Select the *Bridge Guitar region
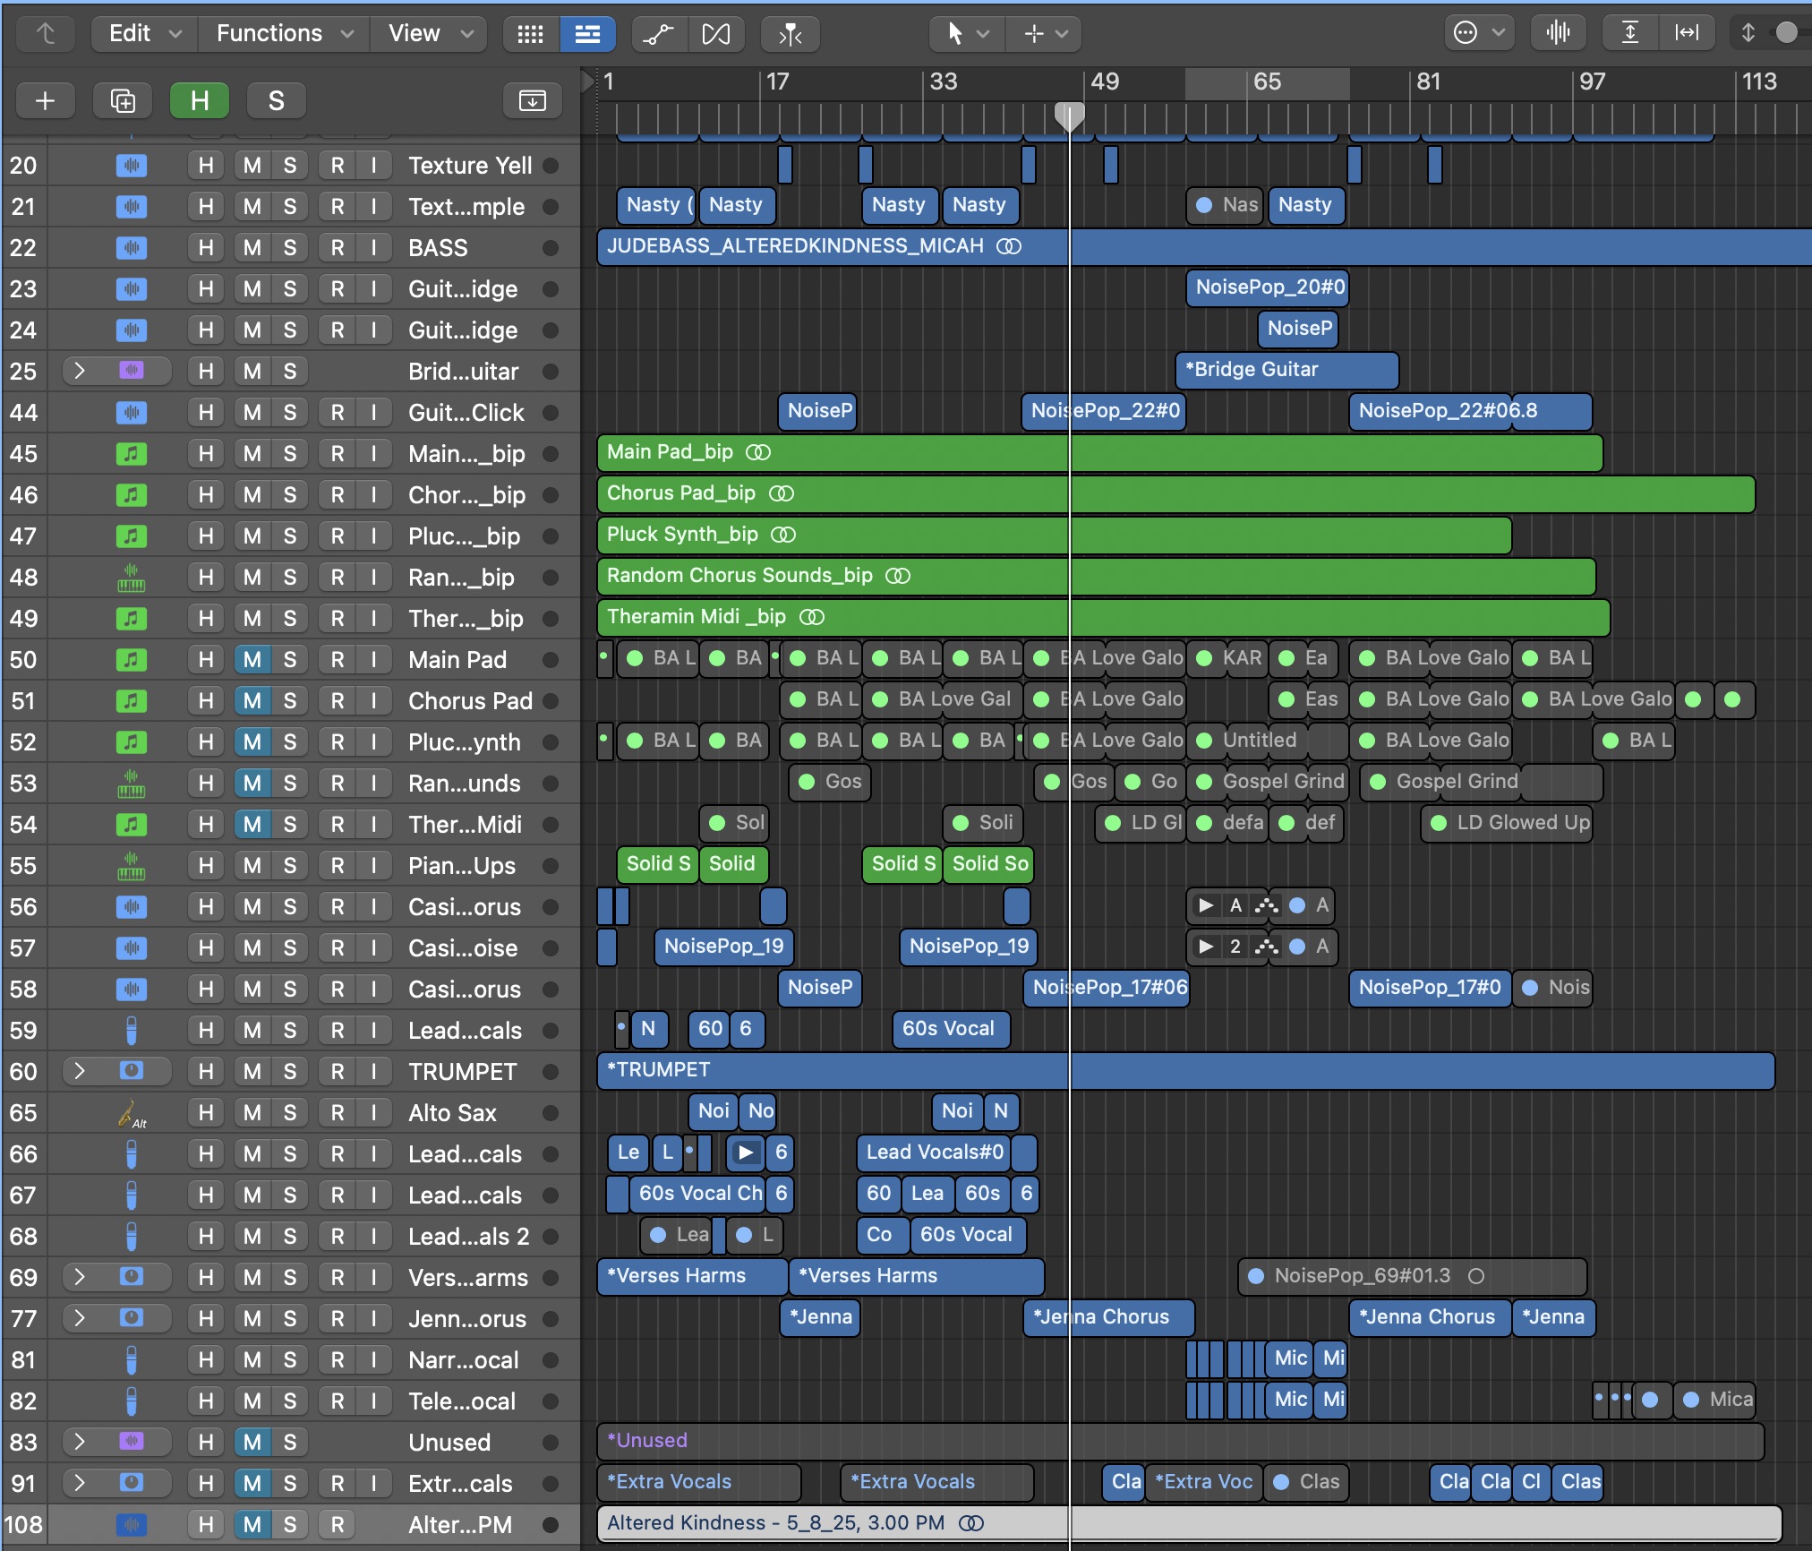The width and height of the screenshot is (1812, 1551). [x=1286, y=370]
